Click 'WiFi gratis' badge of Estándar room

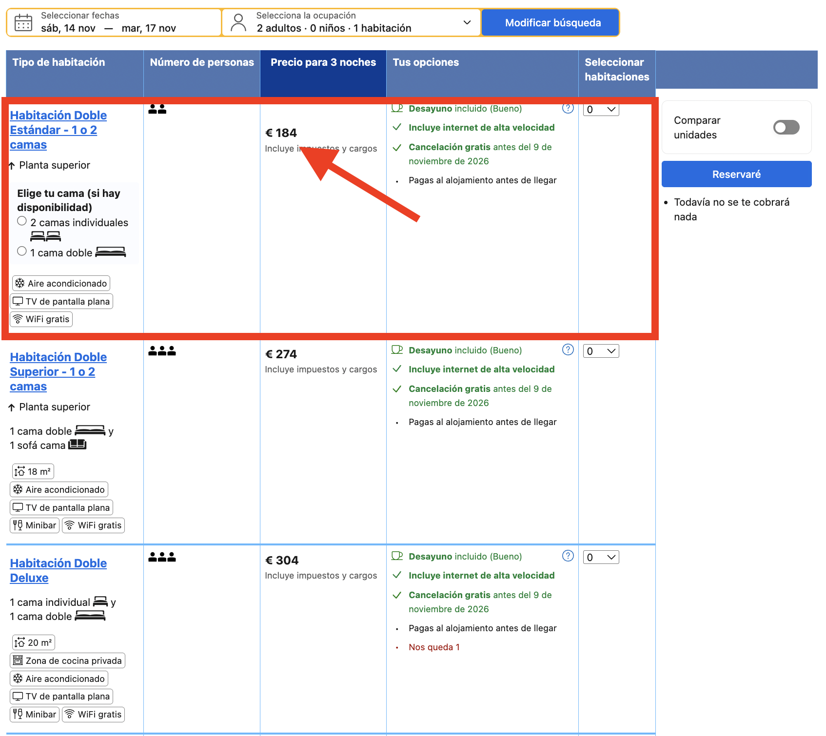(41, 319)
